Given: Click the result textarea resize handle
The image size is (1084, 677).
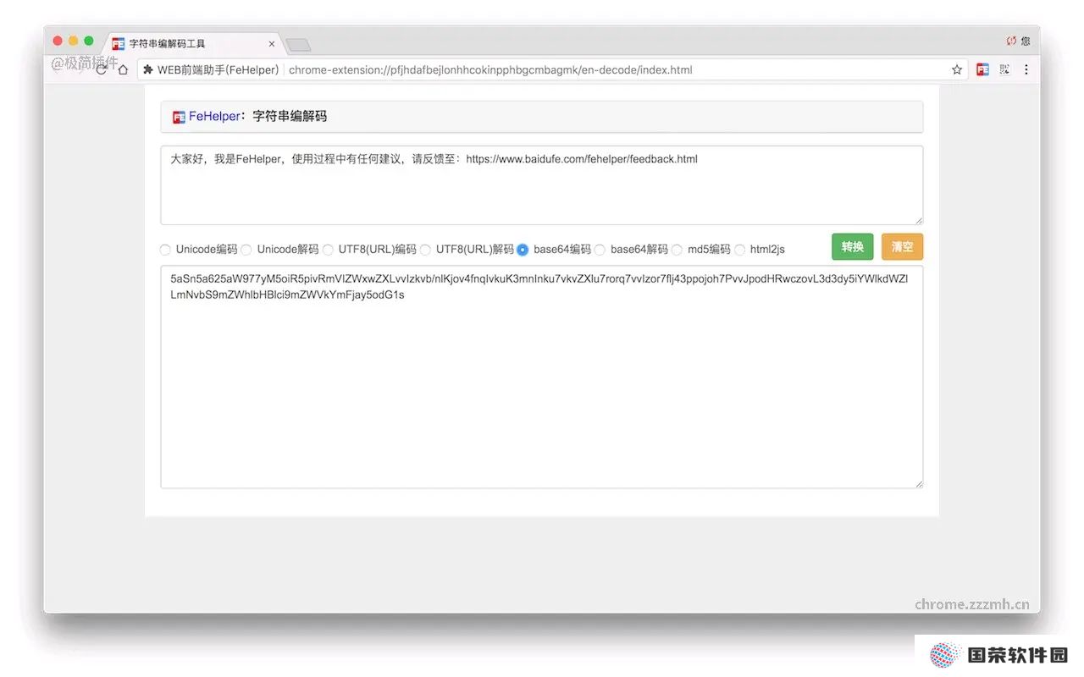Looking at the screenshot, I should pos(918,483).
